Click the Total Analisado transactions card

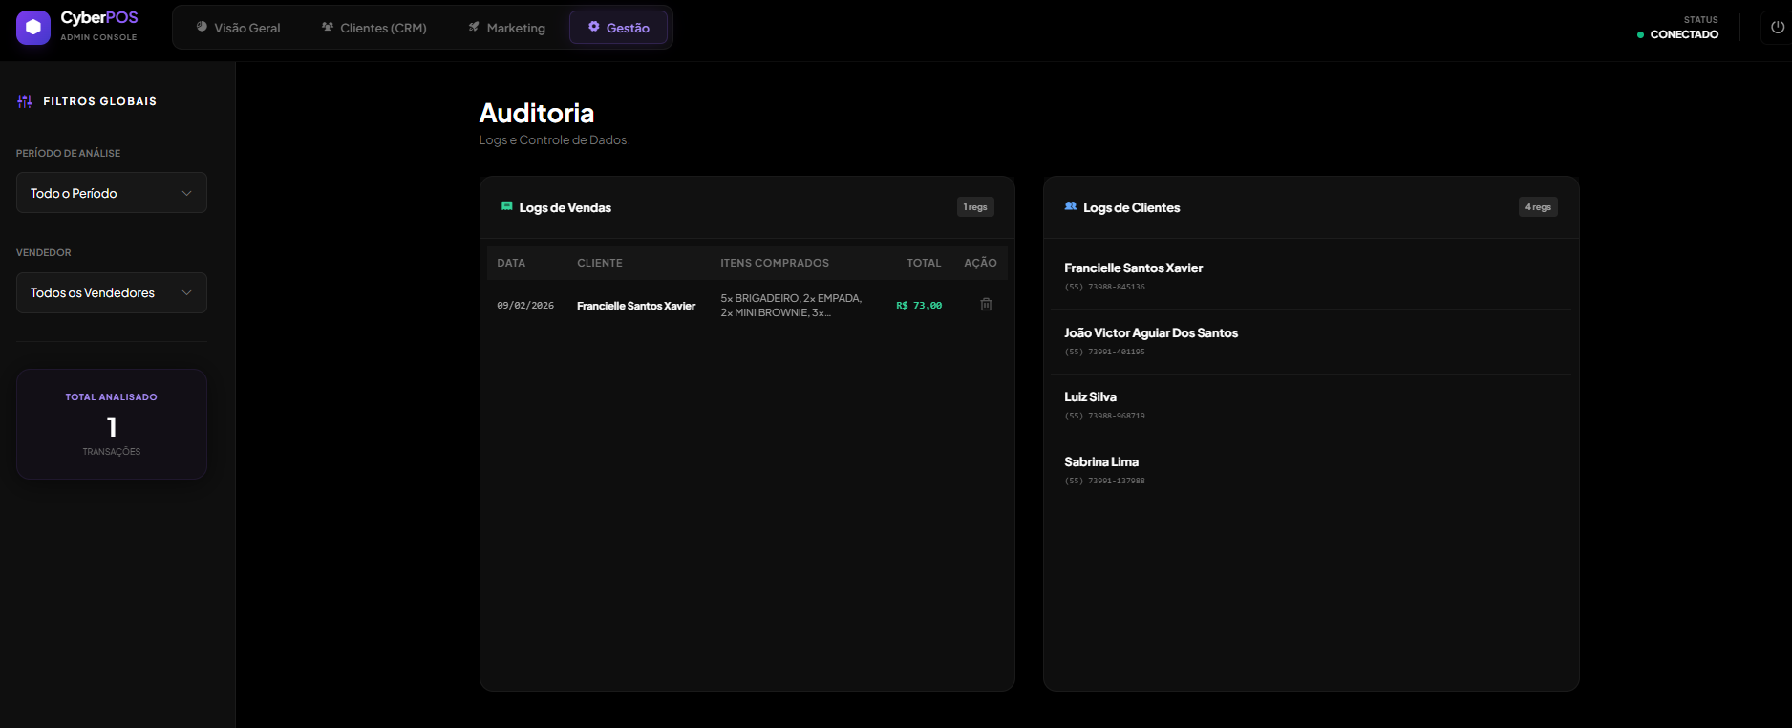112,424
